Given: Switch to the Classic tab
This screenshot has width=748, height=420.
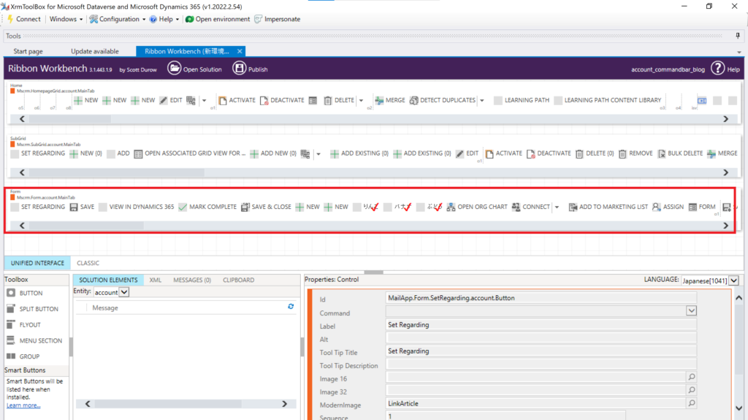Looking at the screenshot, I should coord(88,263).
